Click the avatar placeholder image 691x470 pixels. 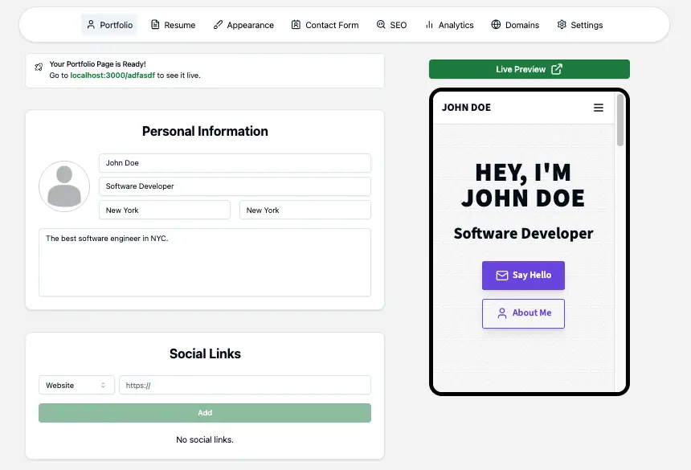(x=63, y=186)
